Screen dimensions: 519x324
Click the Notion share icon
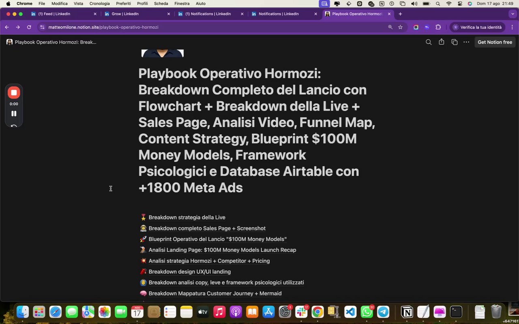click(x=442, y=42)
